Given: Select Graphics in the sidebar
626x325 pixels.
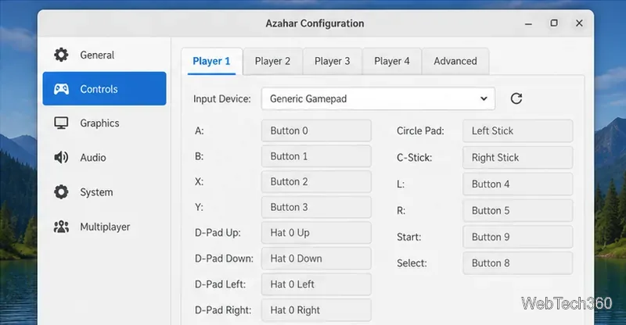Looking at the screenshot, I should tap(105, 123).
